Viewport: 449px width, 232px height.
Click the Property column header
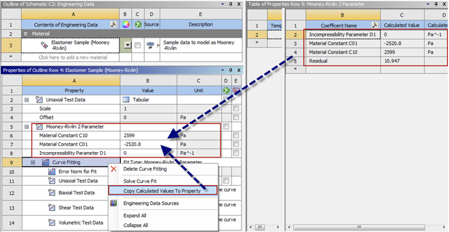pos(71,90)
